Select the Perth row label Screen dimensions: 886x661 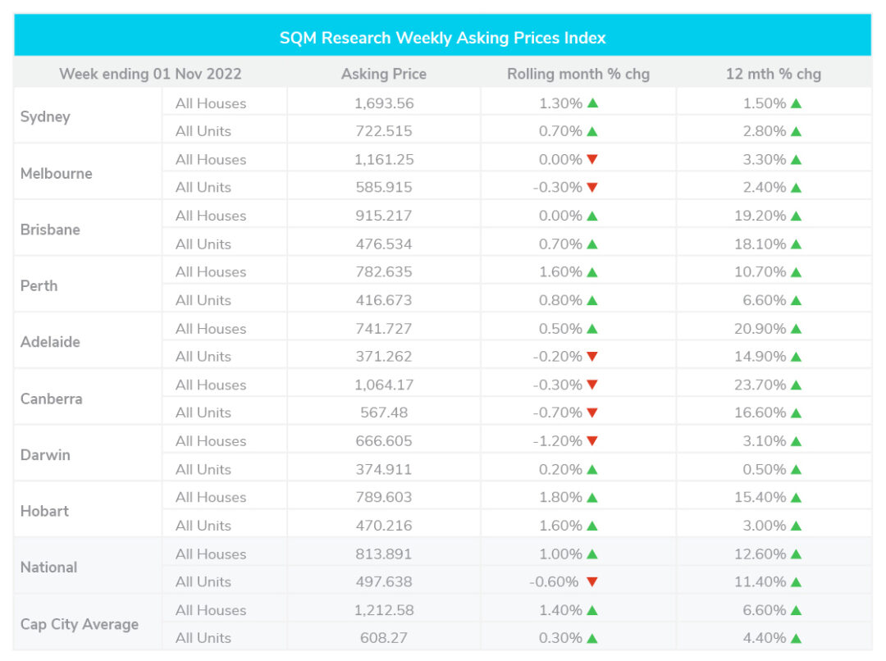point(39,286)
